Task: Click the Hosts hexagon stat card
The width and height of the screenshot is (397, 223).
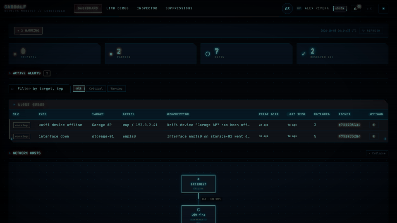Action: point(246,54)
